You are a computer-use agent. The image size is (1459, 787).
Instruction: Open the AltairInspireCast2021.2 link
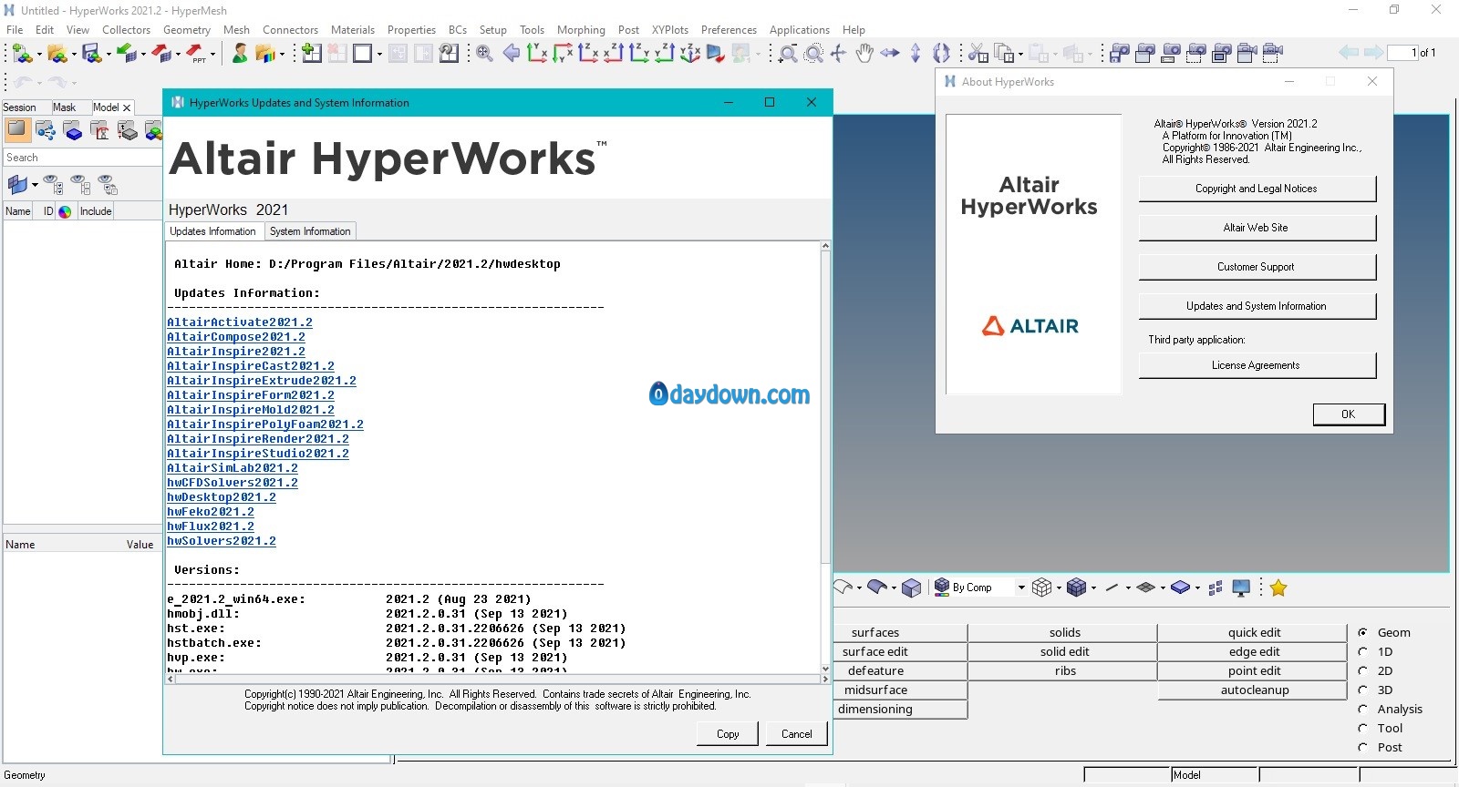tap(251, 366)
